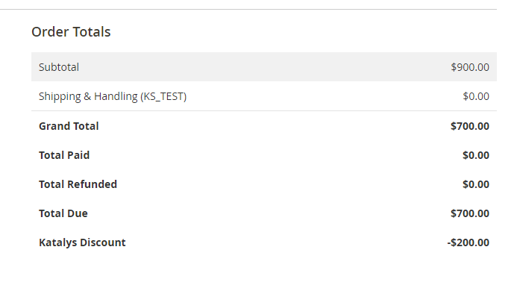Click the $0.00 Total Paid amount
This screenshot has width=514, height=285.
pyautogui.click(x=476, y=155)
